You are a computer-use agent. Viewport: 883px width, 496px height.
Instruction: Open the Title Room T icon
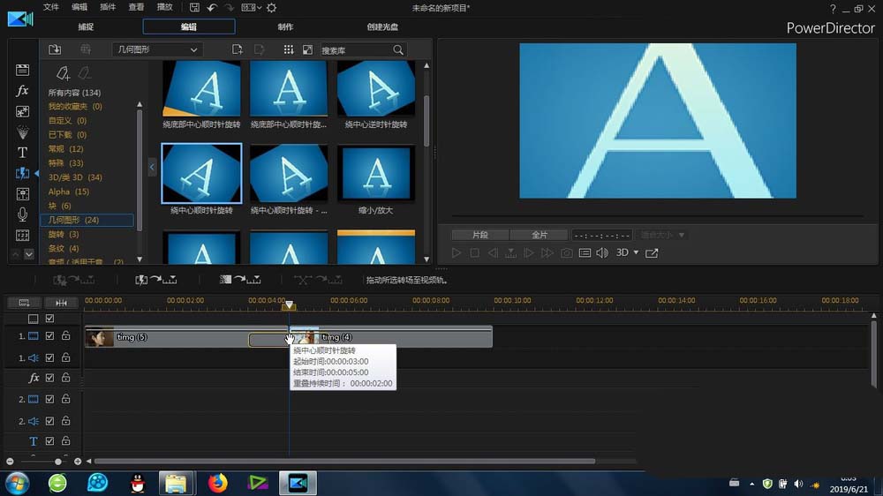point(23,152)
